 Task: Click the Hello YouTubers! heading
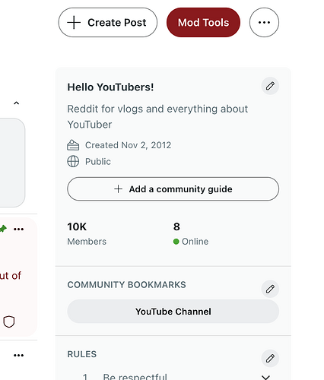coord(110,87)
